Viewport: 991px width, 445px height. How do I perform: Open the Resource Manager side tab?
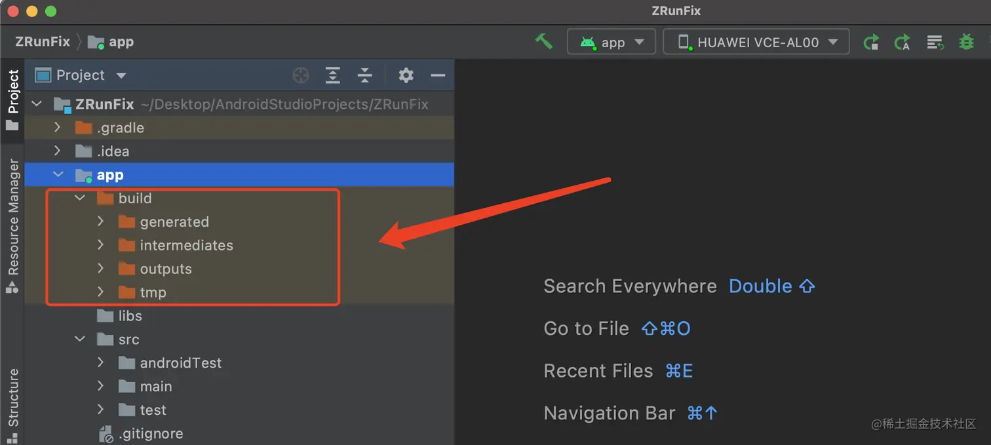click(12, 225)
